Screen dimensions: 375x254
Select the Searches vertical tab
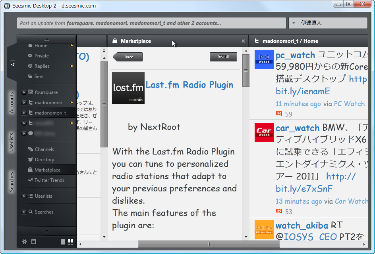(x=12, y=182)
